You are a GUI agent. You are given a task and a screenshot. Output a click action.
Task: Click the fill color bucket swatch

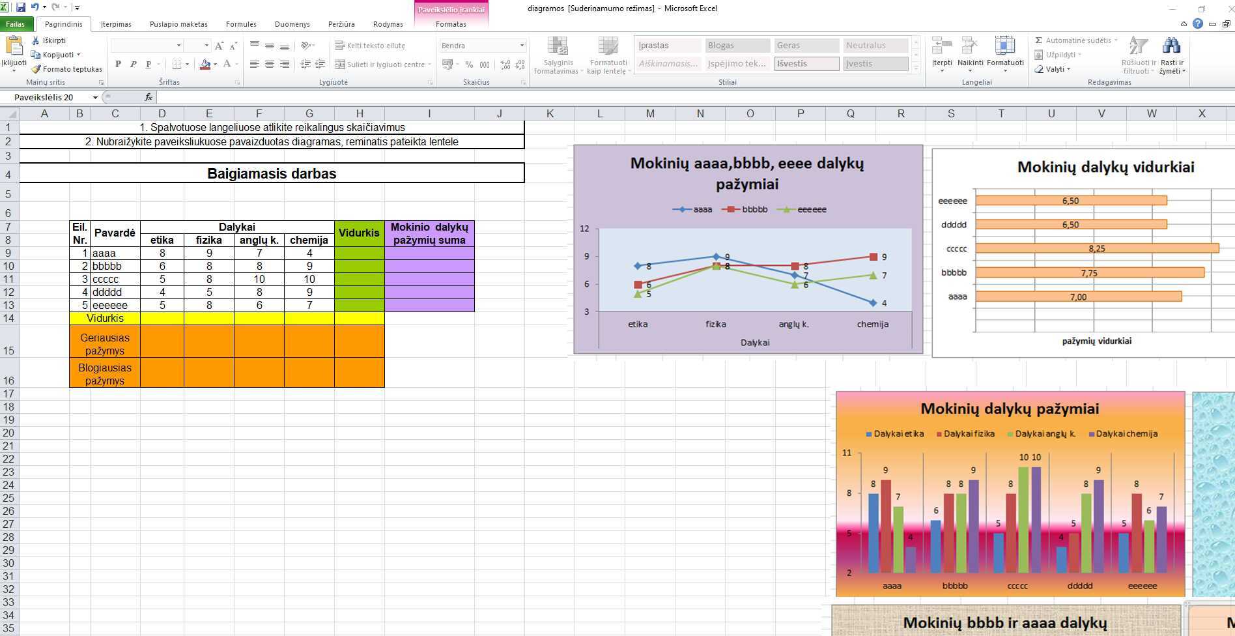205,65
